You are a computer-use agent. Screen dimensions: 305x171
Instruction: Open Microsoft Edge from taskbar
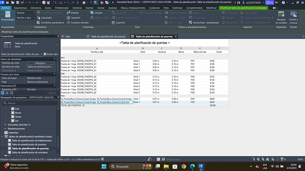[x=192, y=166]
